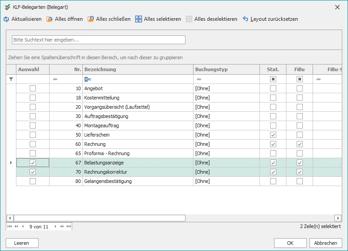
Task: Click the Leeren button
Action: [x=22, y=243]
